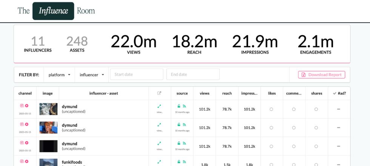The image size is (370, 166).
Task: Click the comments circle in the black-thumbnail dymund row
Action: tap(294, 146)
